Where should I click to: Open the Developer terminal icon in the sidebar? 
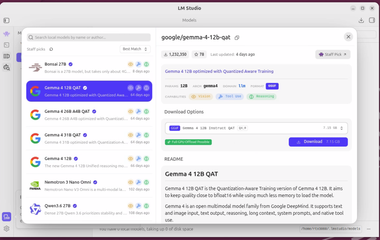click(x=7, y=45)
